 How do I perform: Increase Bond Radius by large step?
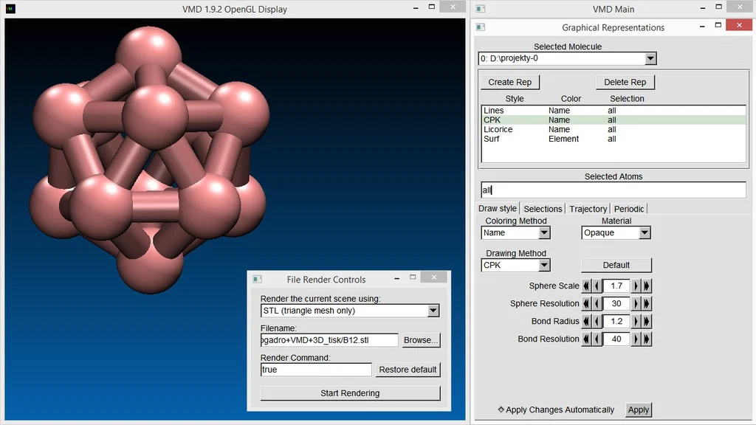(647, 322)
